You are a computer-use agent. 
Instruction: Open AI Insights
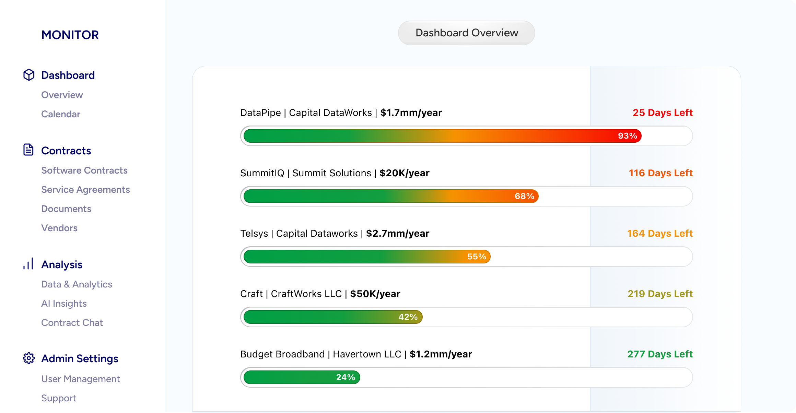(x=64, y=304)
